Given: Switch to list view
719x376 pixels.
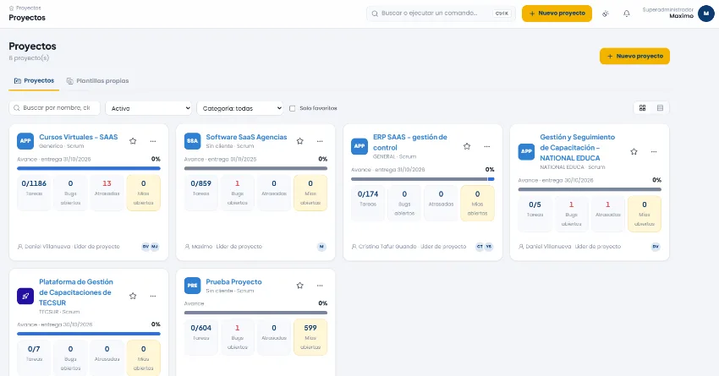Looking at the screenshot, I should (661, 108).
